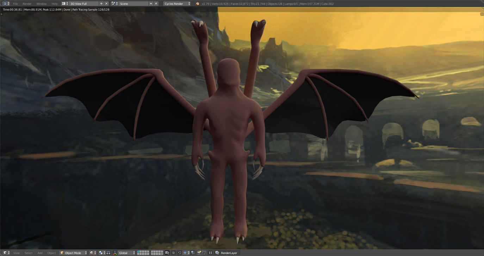Image resolution: width=484 pixels, height=256 pixels.
Task: Open the 'Cycles Render' engine dropdown
Action: point(177,4)
